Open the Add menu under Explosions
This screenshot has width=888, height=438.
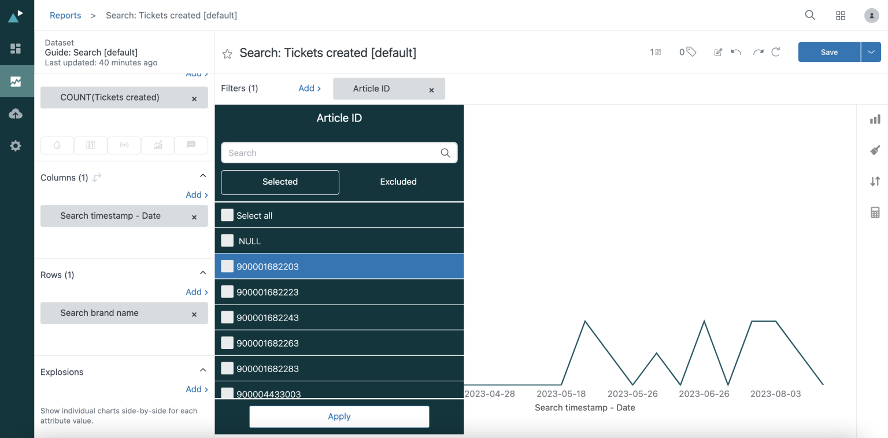click(x=197, y=389)
